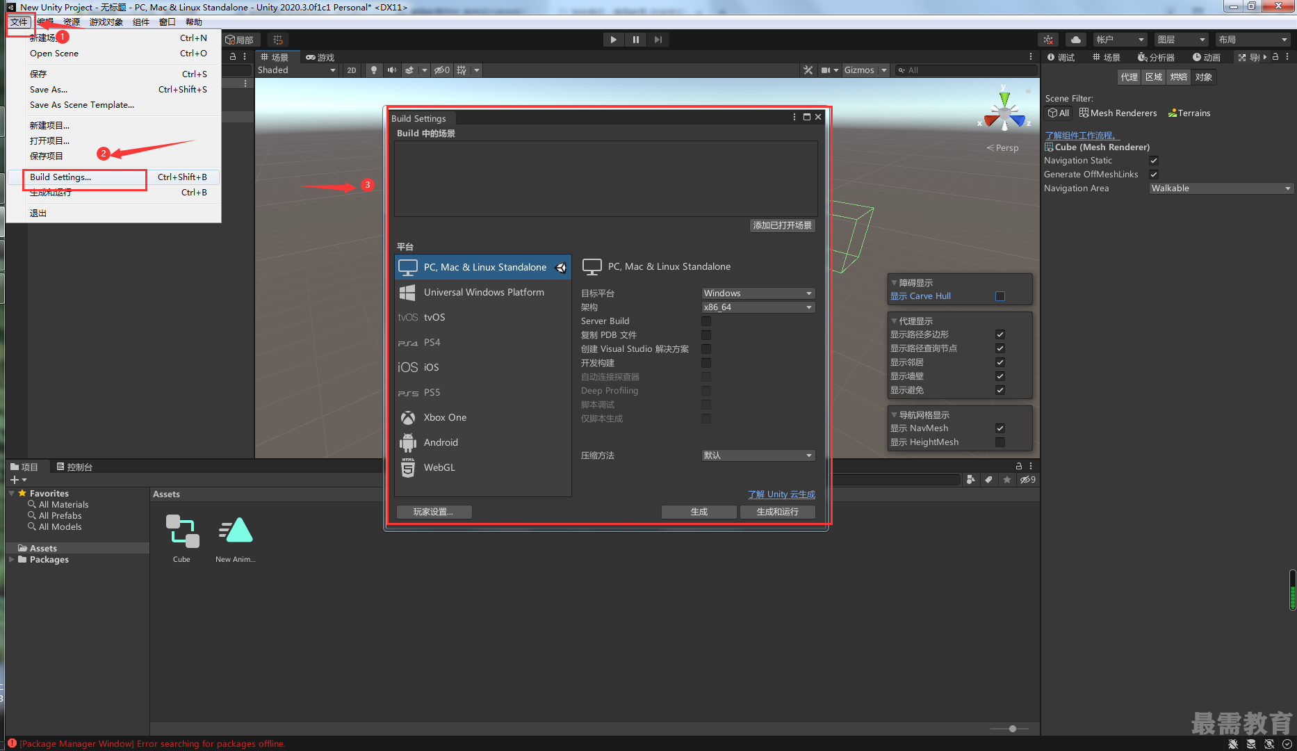Open the 压缩方法 compression dropdown
Image resolution: width=1297 pixels, height=751 pixels.
pos(758,455)
